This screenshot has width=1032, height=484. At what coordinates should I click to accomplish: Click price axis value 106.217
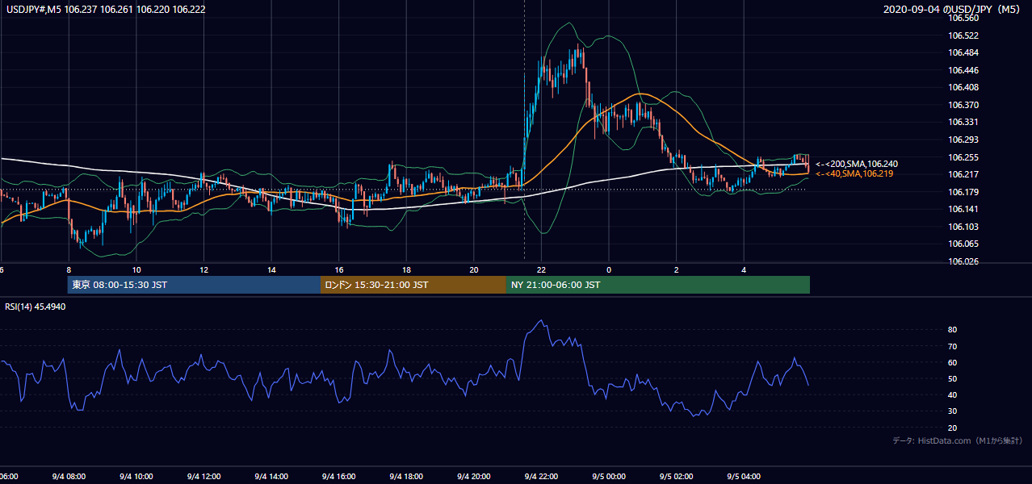coord(964,174)
